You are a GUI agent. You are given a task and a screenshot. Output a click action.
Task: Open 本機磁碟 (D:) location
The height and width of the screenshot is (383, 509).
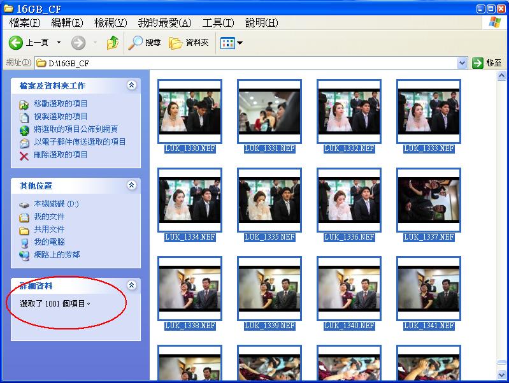tap(57, 204)
